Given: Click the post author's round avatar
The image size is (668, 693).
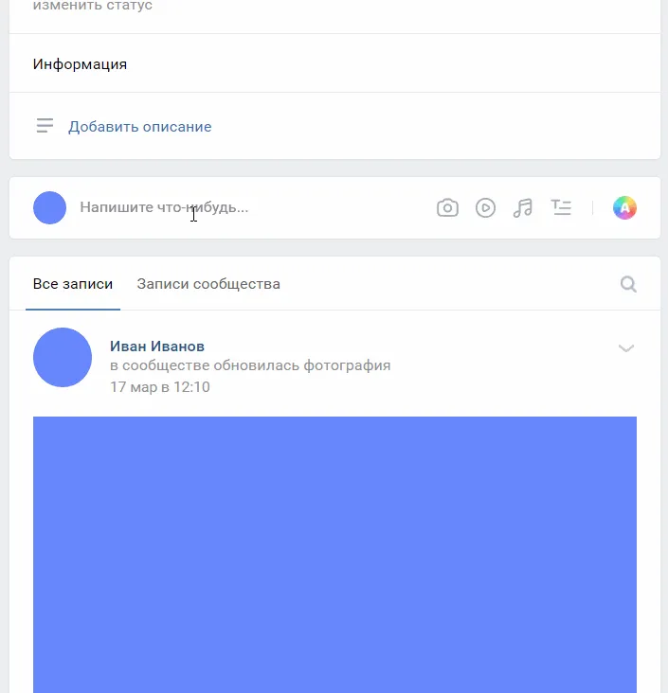Looking at the screenshot, I should 63,357.
